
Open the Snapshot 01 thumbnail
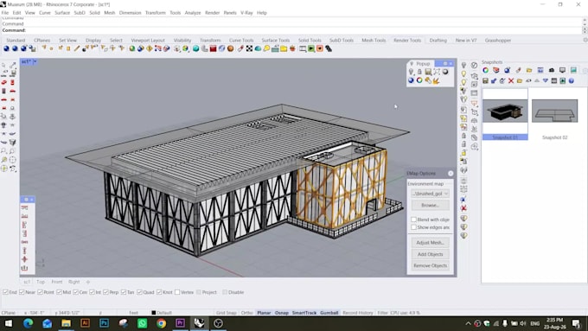505,111
